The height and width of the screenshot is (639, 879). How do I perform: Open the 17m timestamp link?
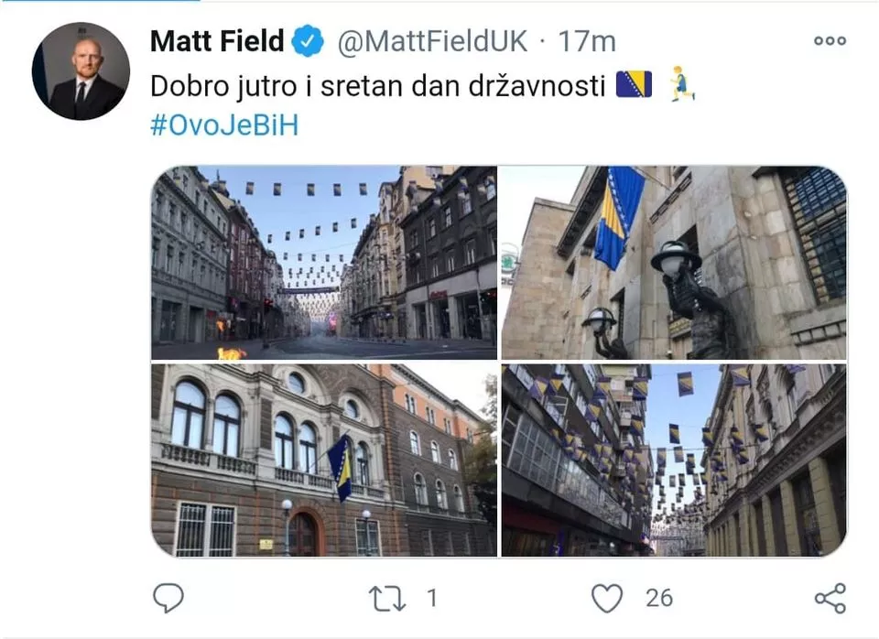tap(587, 41)
